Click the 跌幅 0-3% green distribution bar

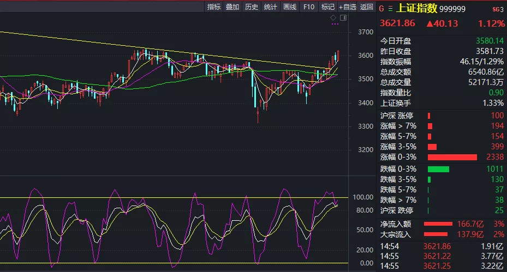pos(438,169)
